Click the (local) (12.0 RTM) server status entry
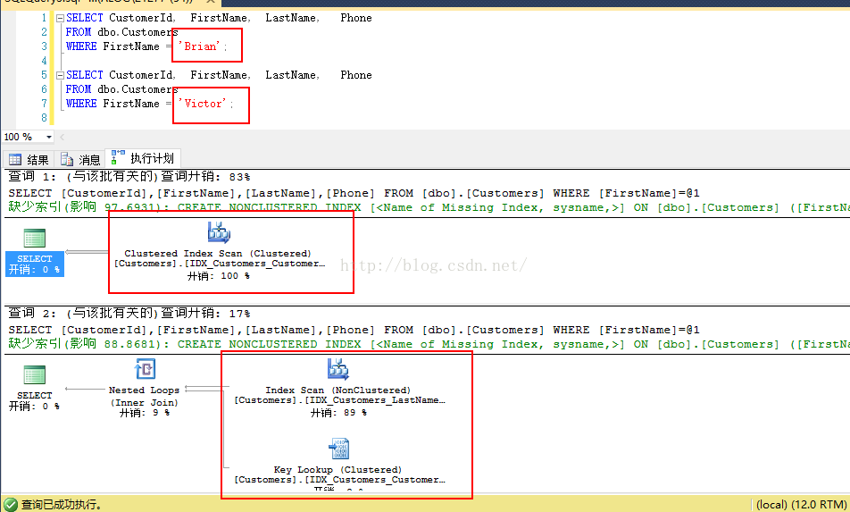This screenshot has height=512, width=850. (801, 505)
